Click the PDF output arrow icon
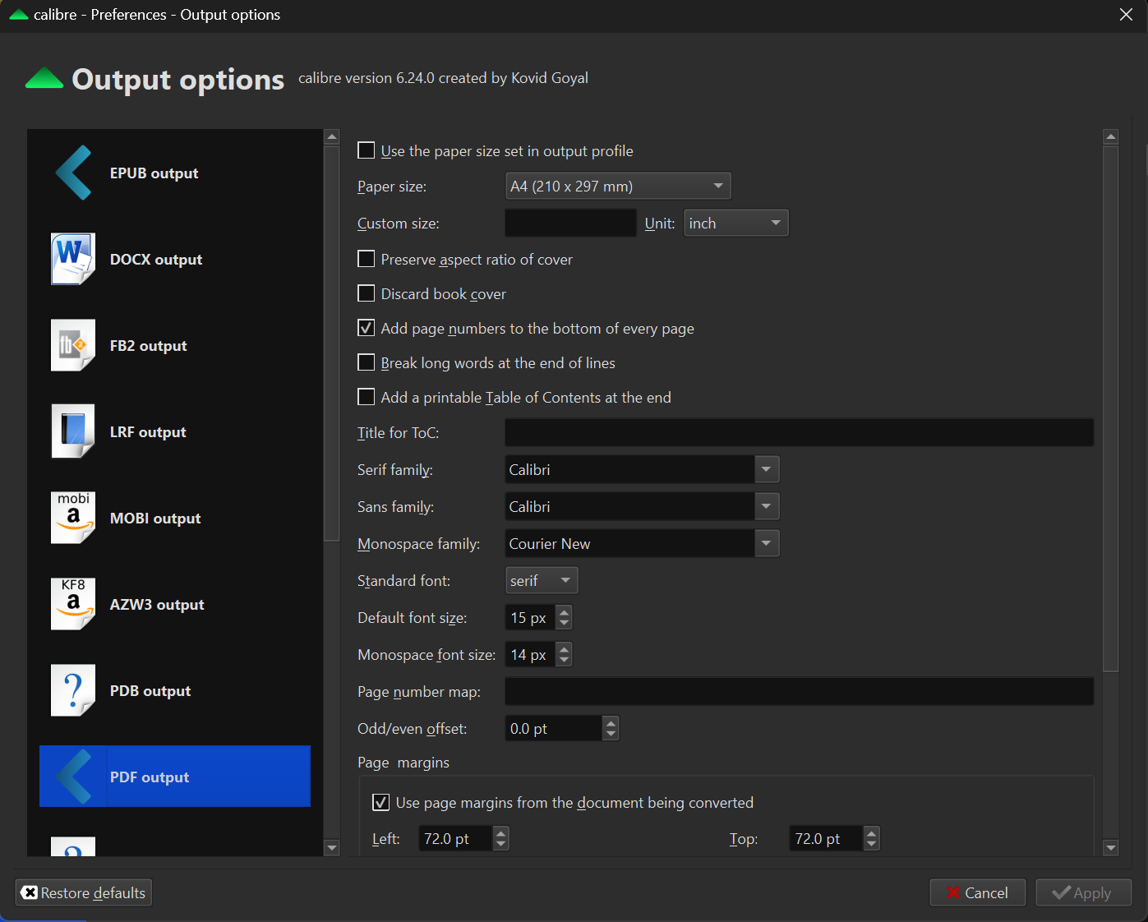 73,777
